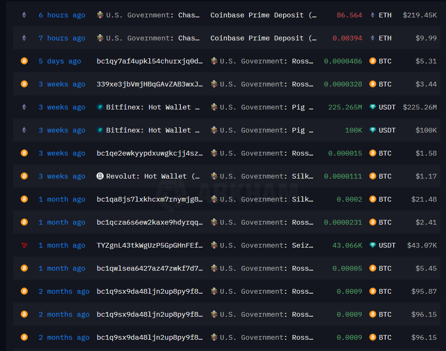446x351 pixels.
Task: Open the '1 month ago' link in the $43.07K row
Action: coord(62,245)
